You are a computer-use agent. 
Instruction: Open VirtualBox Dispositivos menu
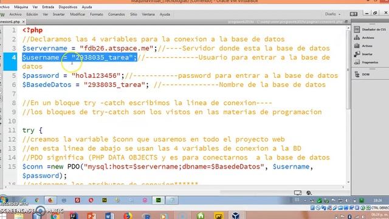(68, 7)
